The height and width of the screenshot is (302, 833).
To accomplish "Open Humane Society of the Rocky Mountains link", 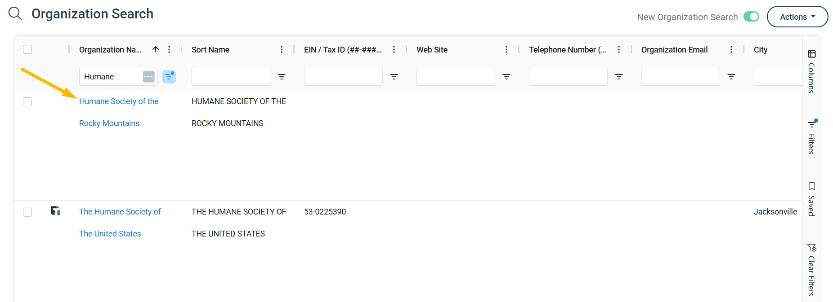I will pos(119,112).
